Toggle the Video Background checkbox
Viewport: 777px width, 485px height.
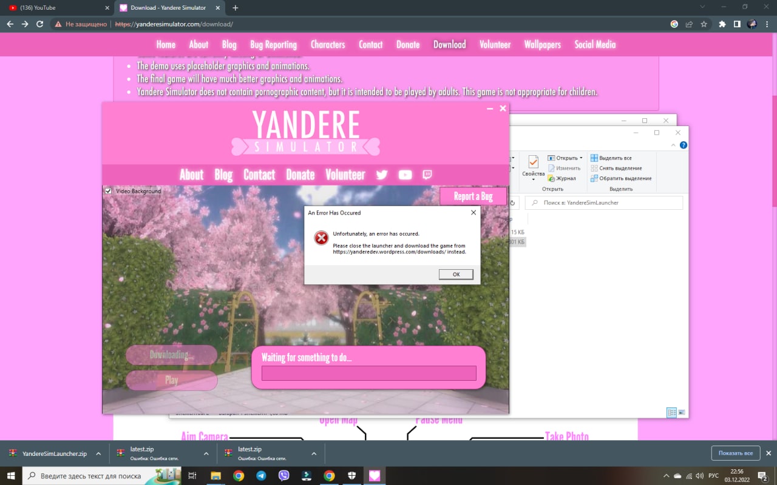click(108, 191)
